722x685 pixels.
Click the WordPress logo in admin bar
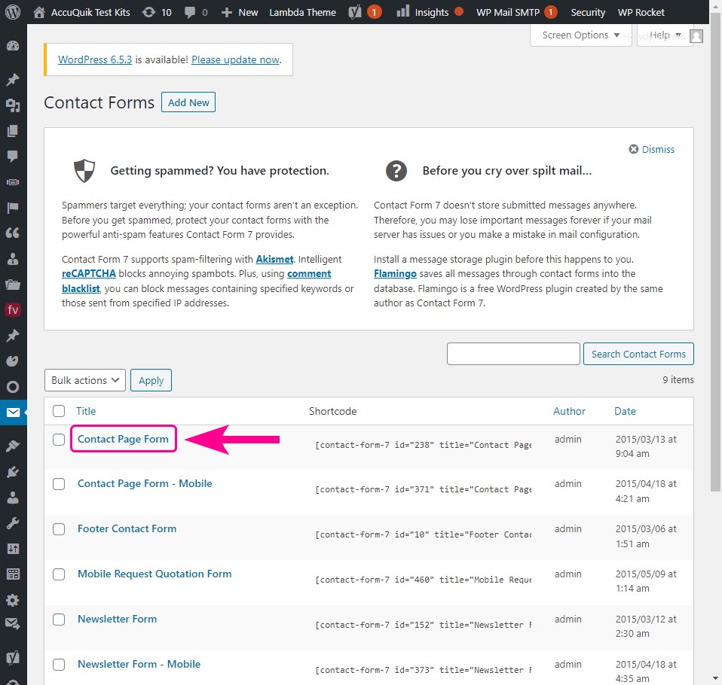(13, 12)
